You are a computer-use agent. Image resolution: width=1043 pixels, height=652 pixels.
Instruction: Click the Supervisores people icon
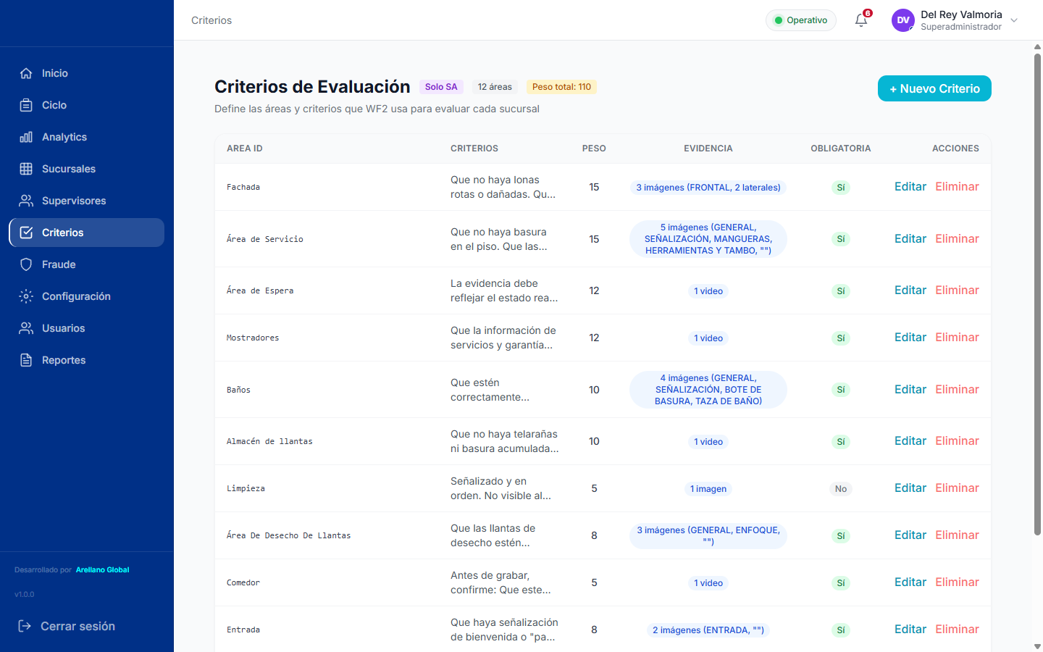26,201
